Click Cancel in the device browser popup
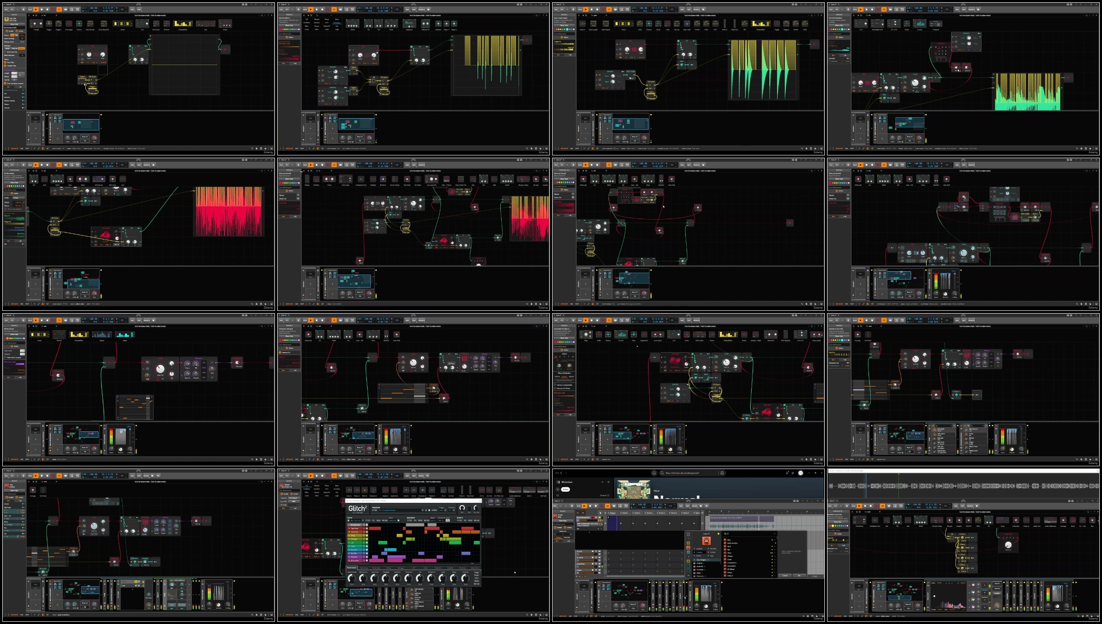The width and height of the screenshot is (1102, 624). [785, 575]
